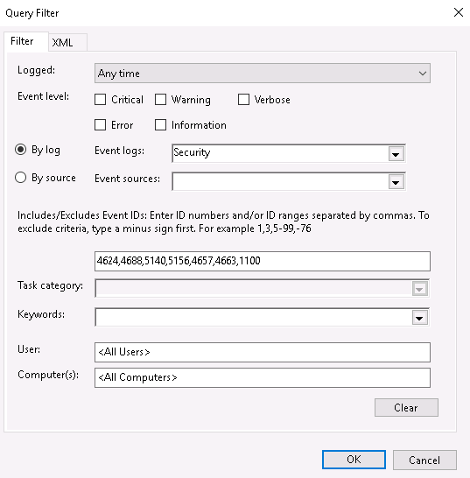Screen dimensions: 470x478
Task: Click into the Event IDs input field
Action: (x=262, y=261)
